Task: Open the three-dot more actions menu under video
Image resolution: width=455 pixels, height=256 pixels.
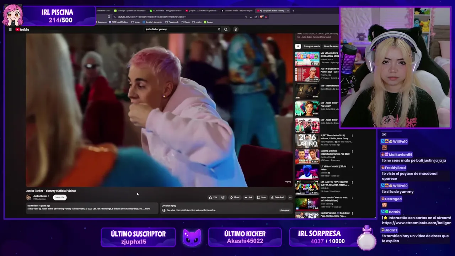Action: [290, 197]
